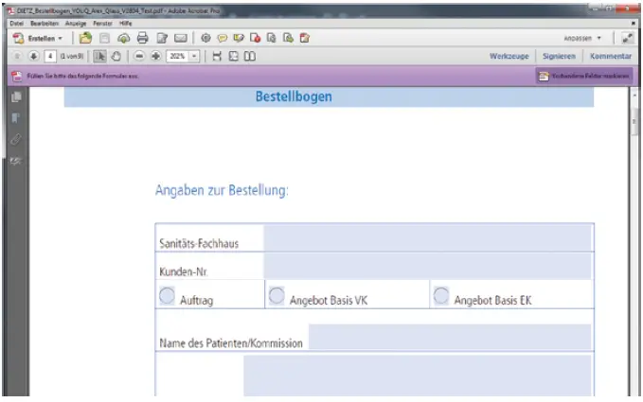Screen dimensions: 643x402
Task: Click the two-page view icon
Action: click(250, 56)
